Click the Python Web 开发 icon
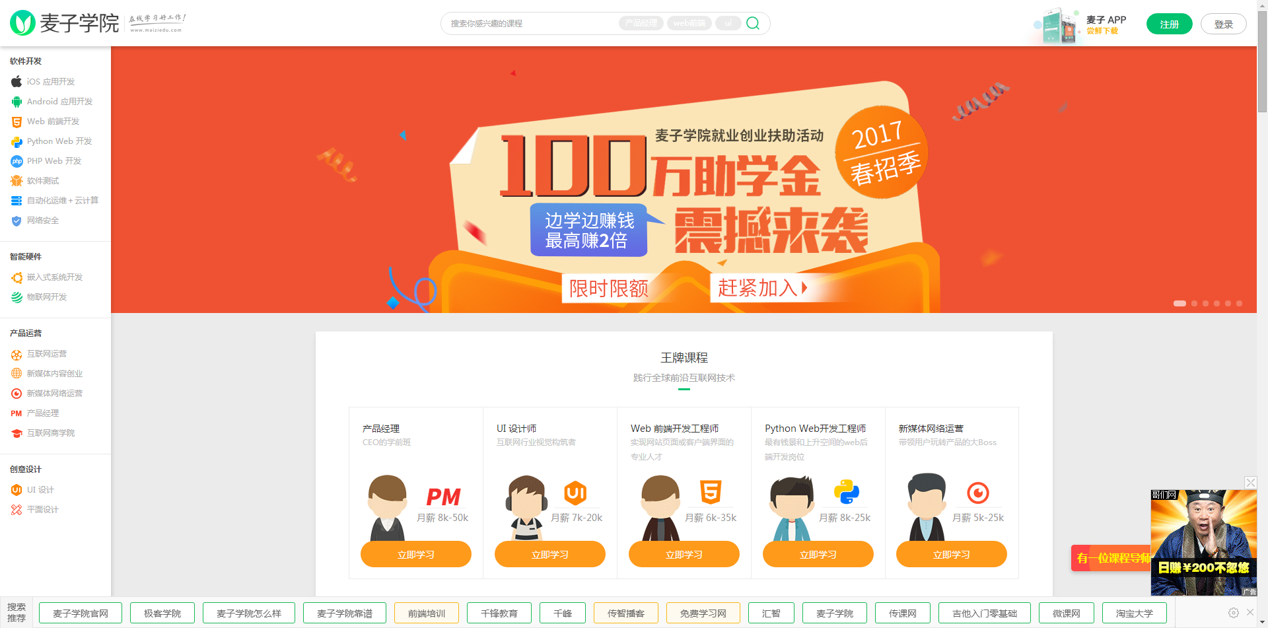The height and width of the screenshot is (628, 1268). tap(17, 141)
